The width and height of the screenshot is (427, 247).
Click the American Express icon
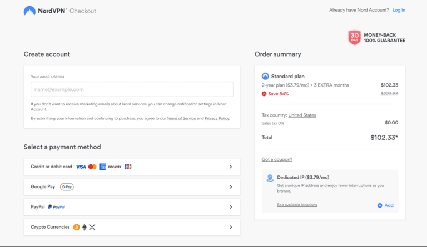pyautogui.click(x=103, y=167)
